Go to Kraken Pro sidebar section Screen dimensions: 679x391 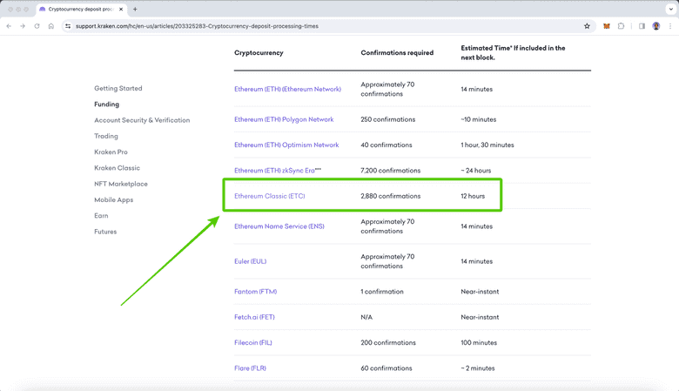[x=111, y=152]
